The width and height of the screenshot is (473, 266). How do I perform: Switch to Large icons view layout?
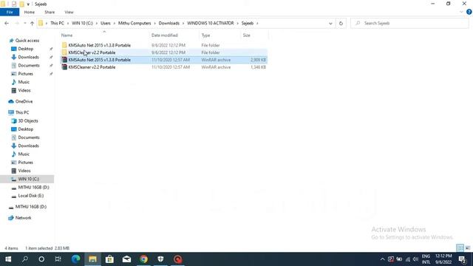(x=468, y=248)
